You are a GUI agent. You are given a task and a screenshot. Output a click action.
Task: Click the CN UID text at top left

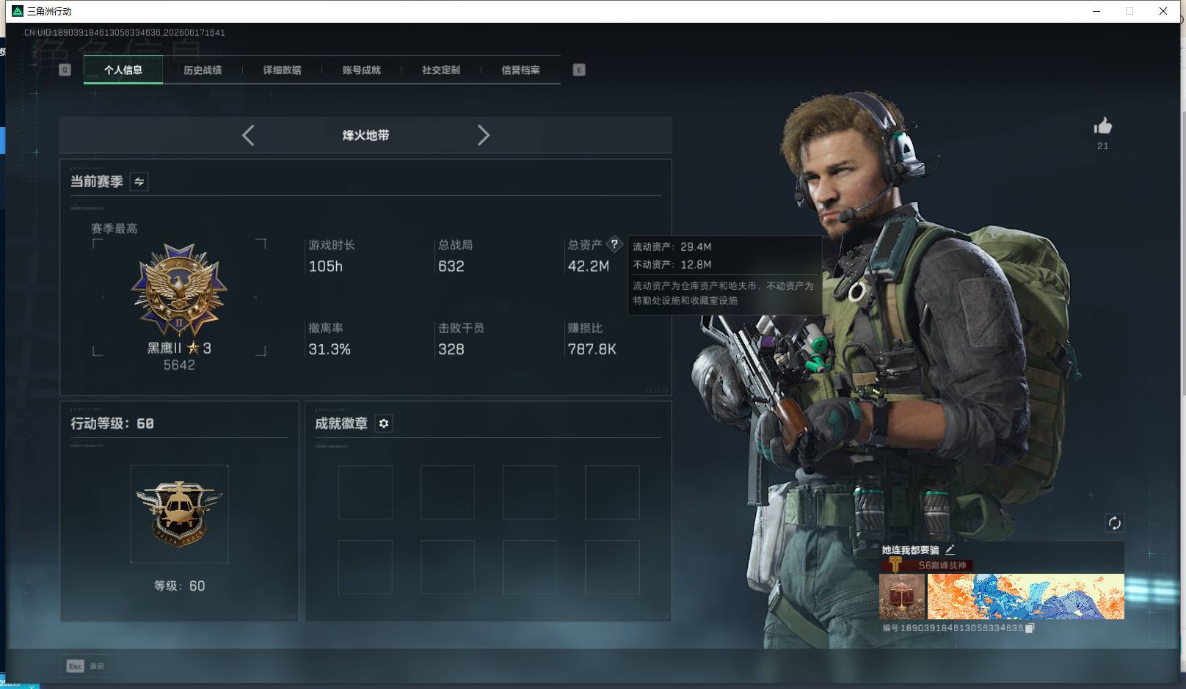coord(125,33)
